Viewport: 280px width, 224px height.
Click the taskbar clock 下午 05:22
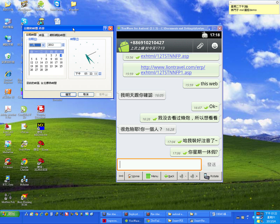271,213
